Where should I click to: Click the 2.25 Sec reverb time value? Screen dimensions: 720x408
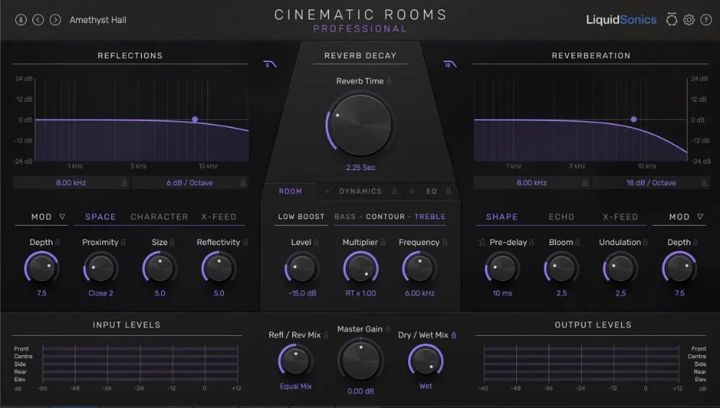tap(361, 167)
